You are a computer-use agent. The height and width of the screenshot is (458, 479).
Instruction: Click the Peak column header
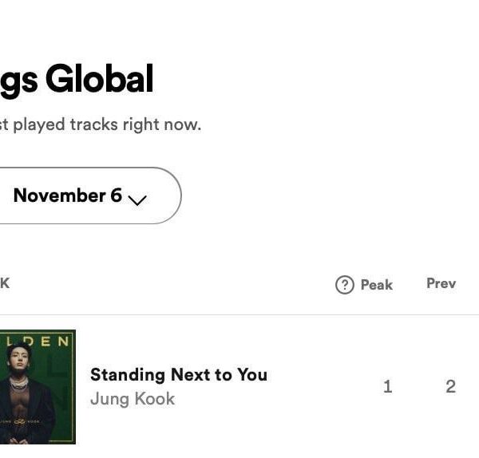[x=376, y=285]
